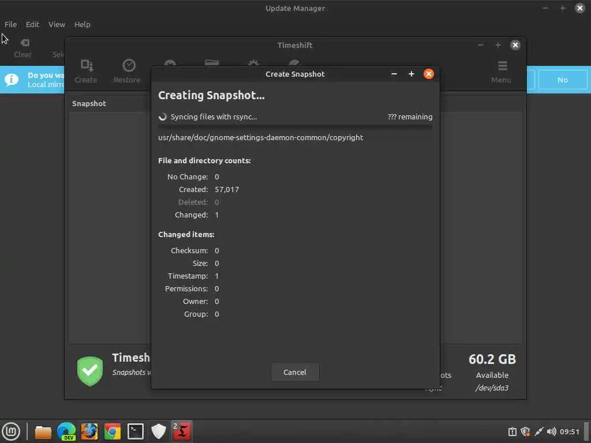The width and height of the screenshot is (591, 443).
Task: Click the 'Checksum:' label
Action: pos(189,250)
